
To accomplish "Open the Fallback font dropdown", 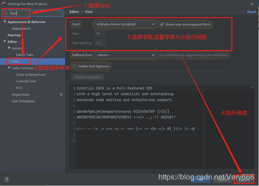I will tap(125, 55).
